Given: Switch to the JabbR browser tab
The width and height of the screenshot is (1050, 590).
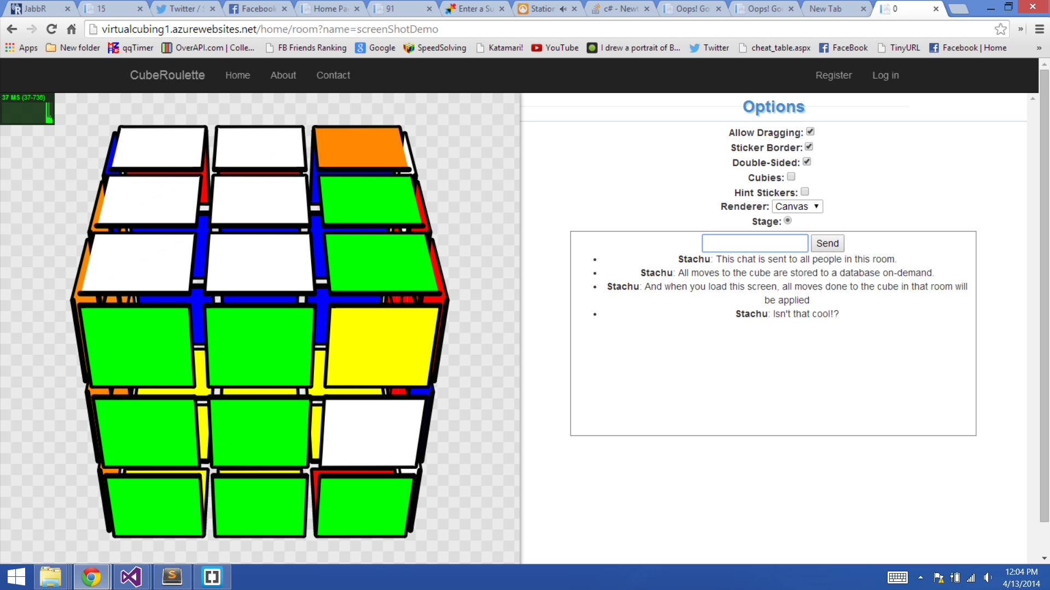Looking at the screenshot, I should (x=35, y=9).
